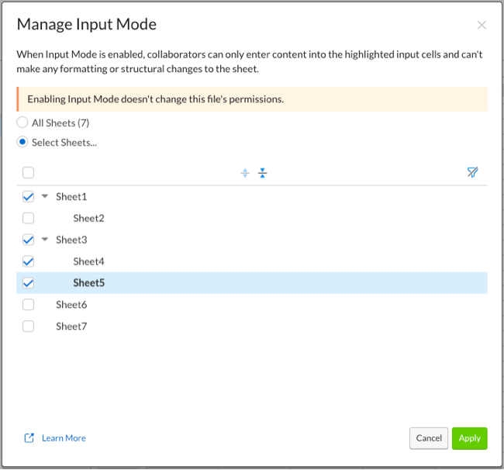Collapse the Sheet1 tree arrow
This screenshot has height=470, width=504.
click(45, 197)
